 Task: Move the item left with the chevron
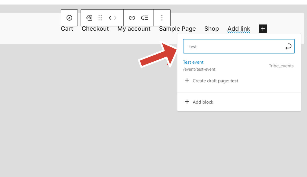coord(110,18)
